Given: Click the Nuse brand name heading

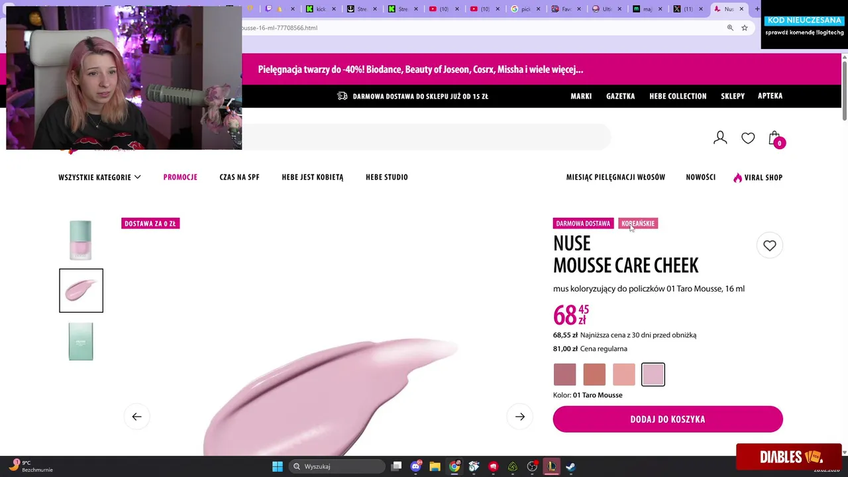Looking at the screenshot, I should coord(572,244).
